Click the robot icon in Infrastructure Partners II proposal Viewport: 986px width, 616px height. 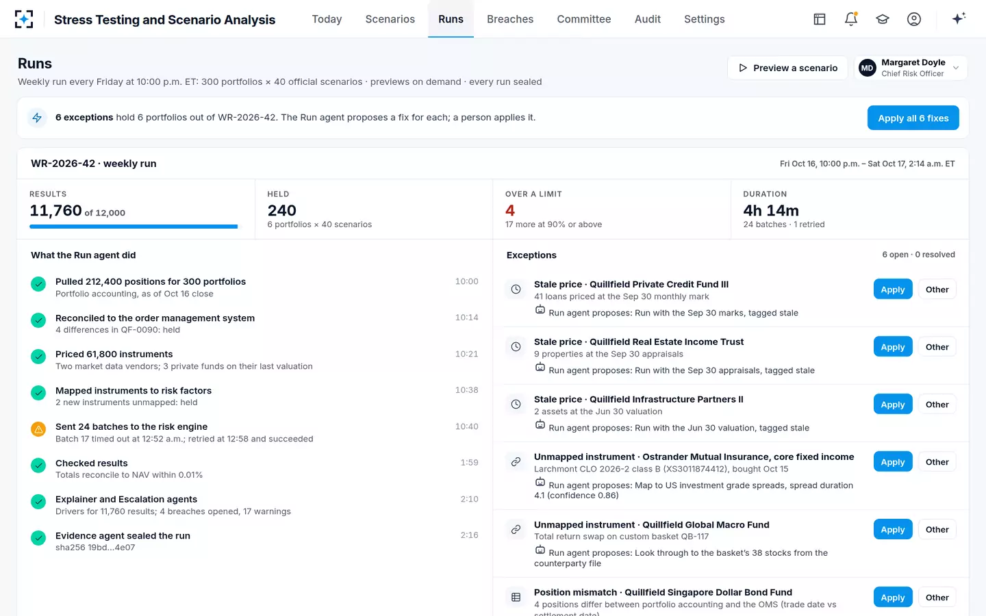[540, 425]
